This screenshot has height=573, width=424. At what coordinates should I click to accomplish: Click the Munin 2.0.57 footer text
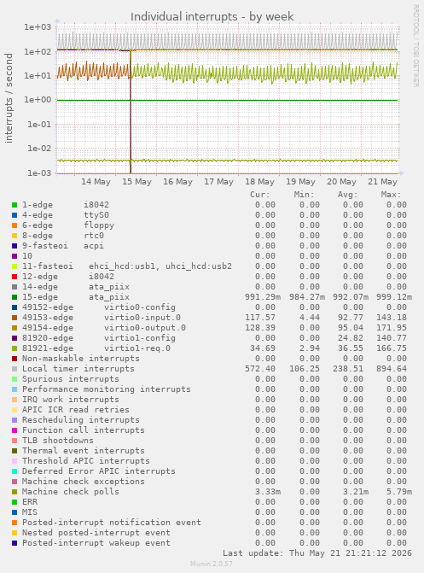[212, 564]
